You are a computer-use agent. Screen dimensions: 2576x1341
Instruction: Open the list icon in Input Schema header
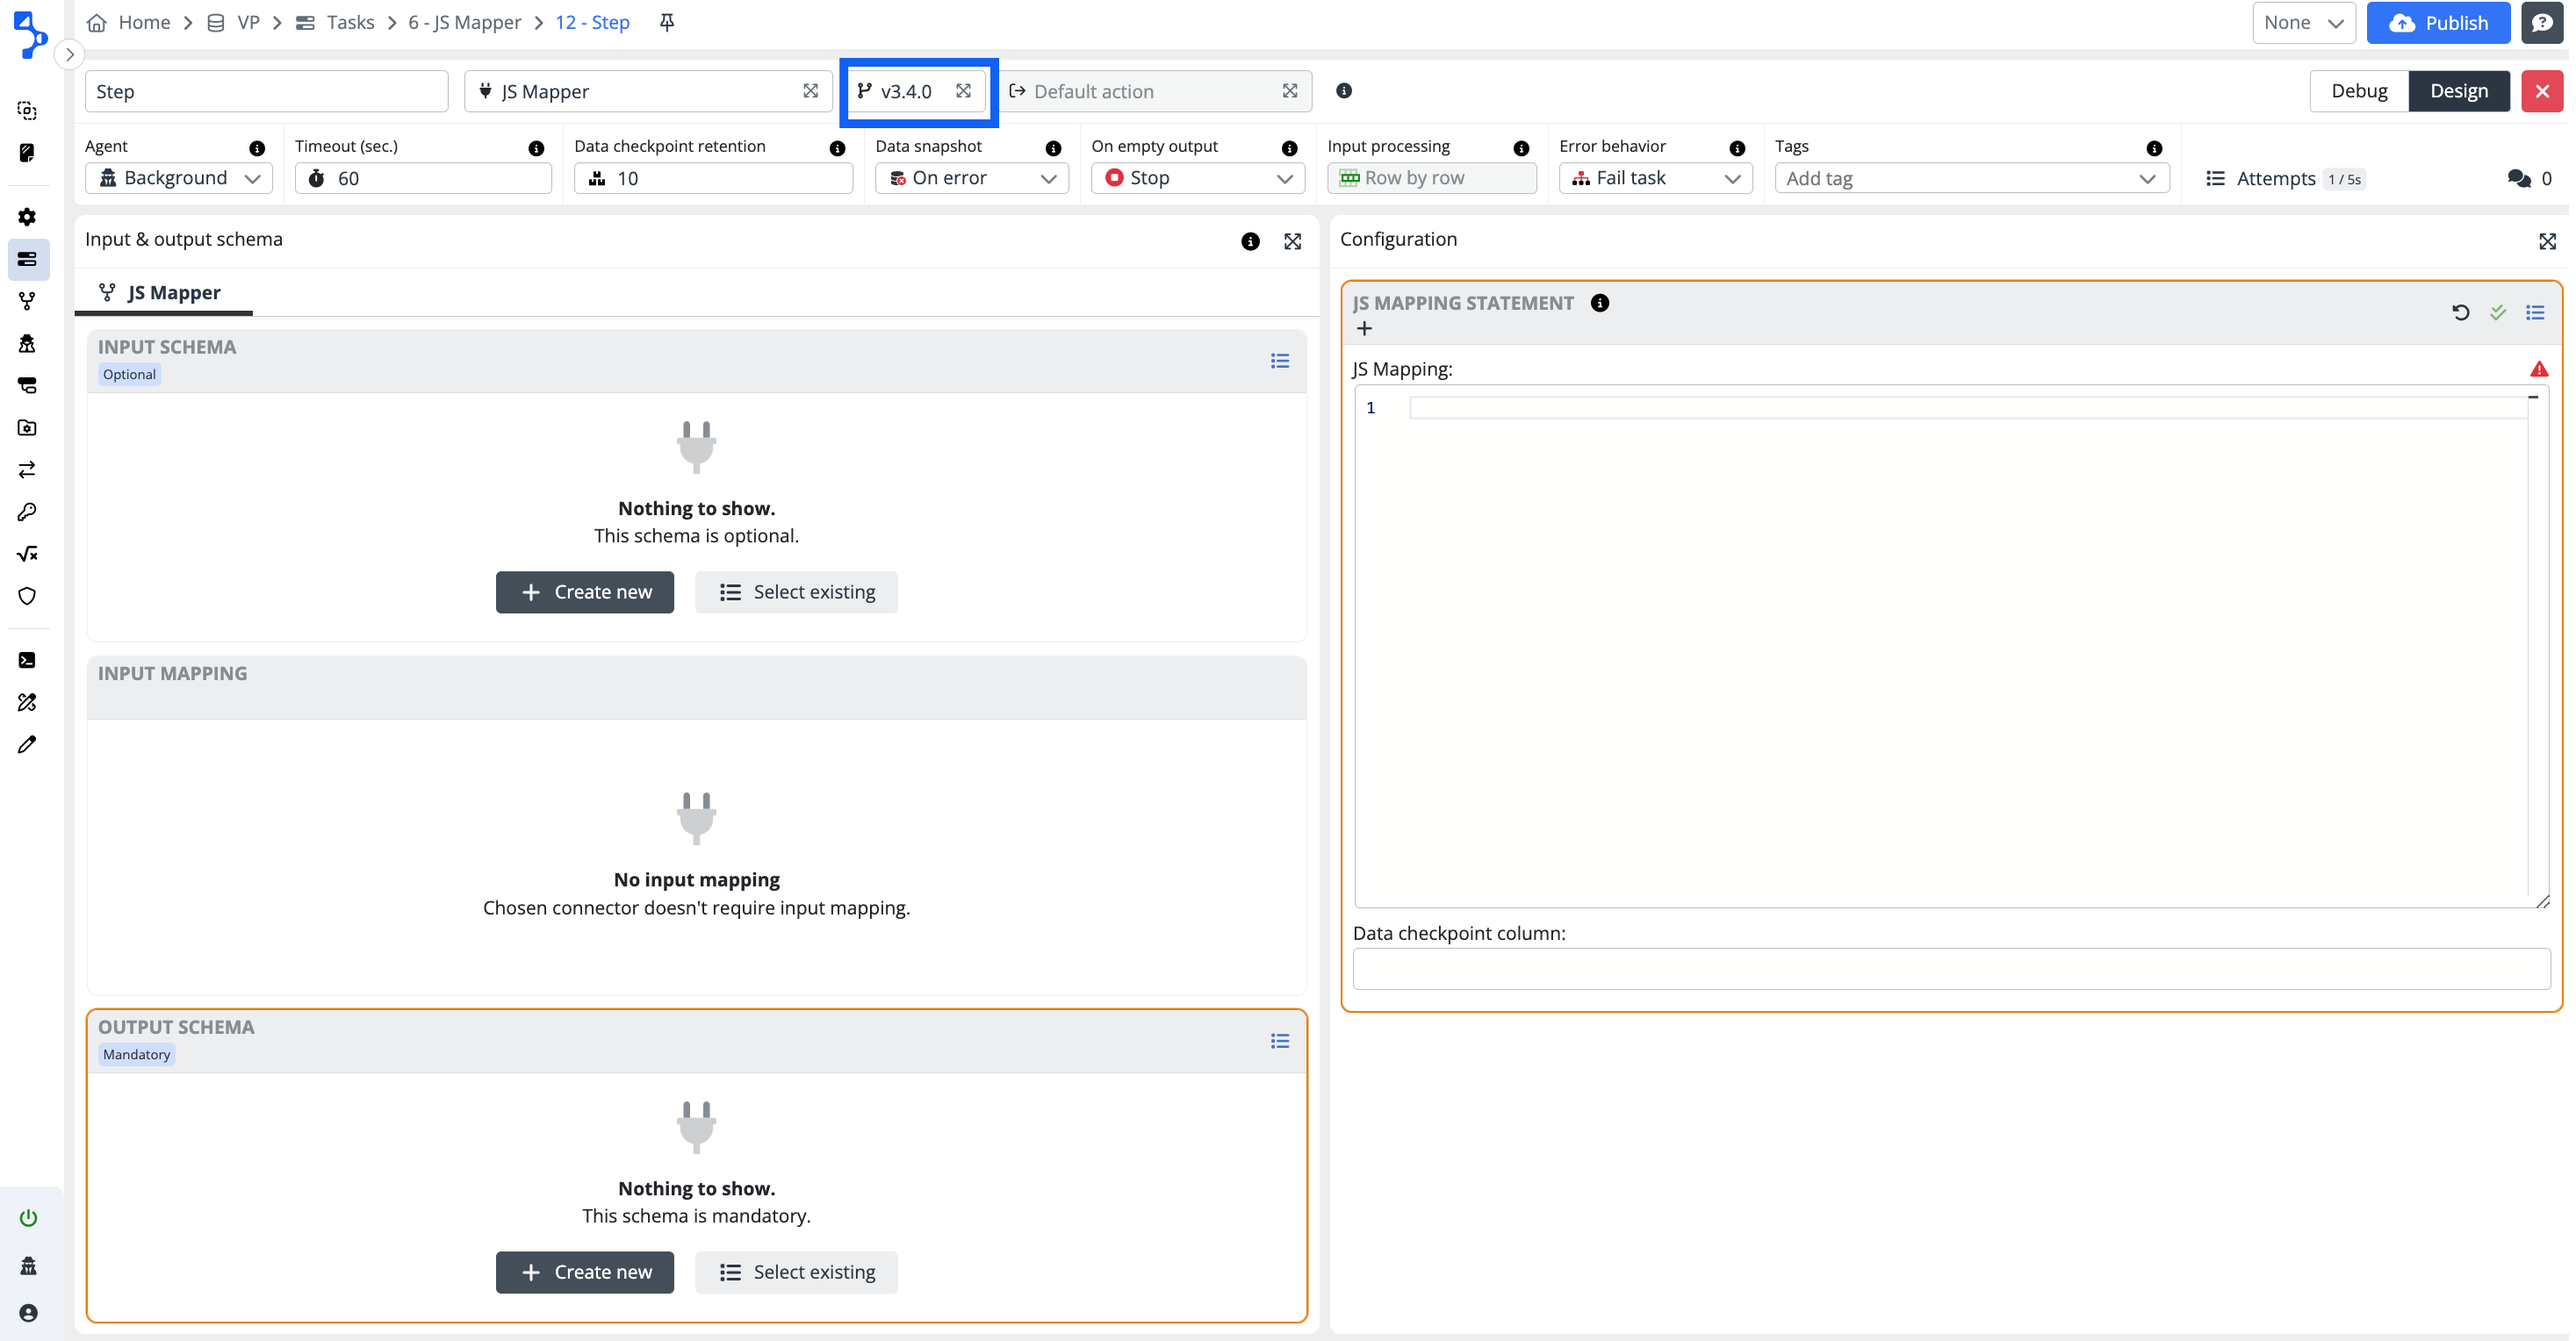pos(1279,361)
